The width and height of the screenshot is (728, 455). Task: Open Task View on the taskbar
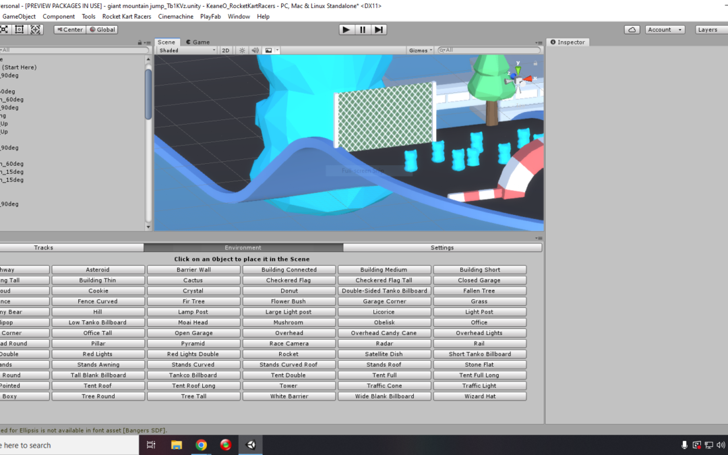coord(151,445)
